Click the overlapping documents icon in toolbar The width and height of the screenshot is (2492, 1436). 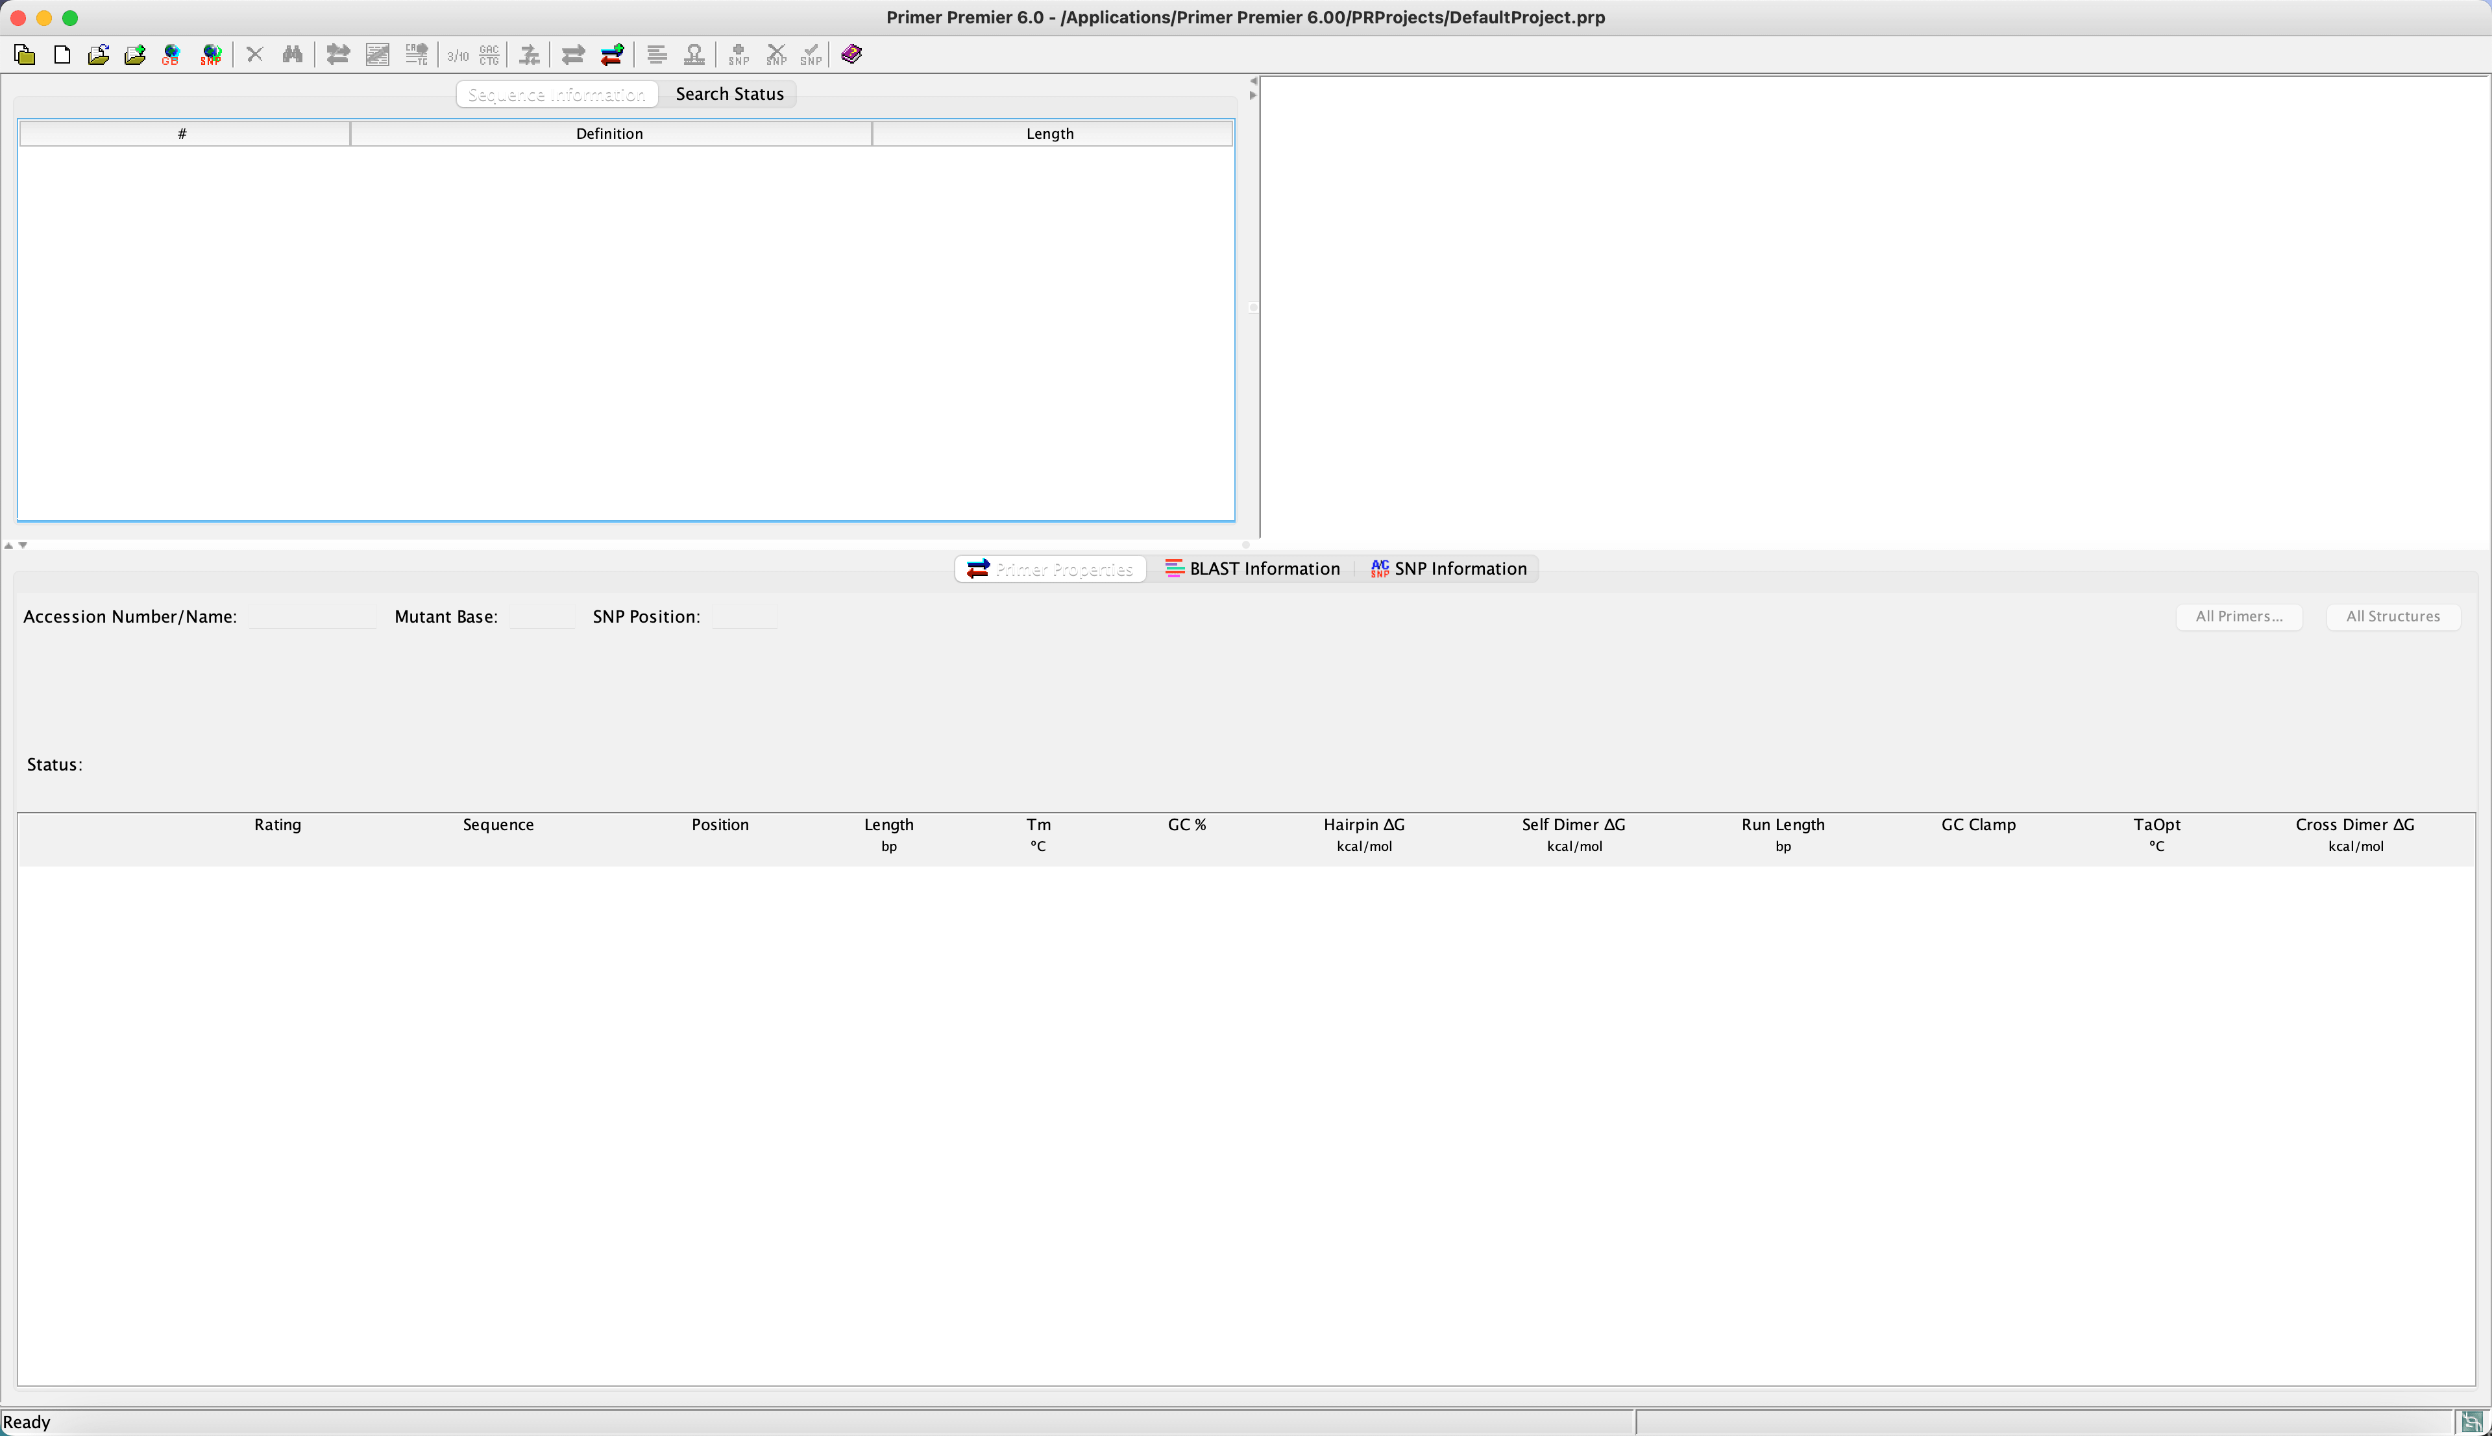pyautogui.click(x=25, y=54)
